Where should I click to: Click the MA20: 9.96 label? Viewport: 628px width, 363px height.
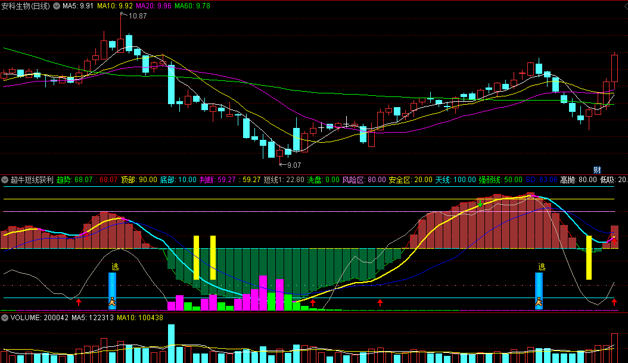153,6
